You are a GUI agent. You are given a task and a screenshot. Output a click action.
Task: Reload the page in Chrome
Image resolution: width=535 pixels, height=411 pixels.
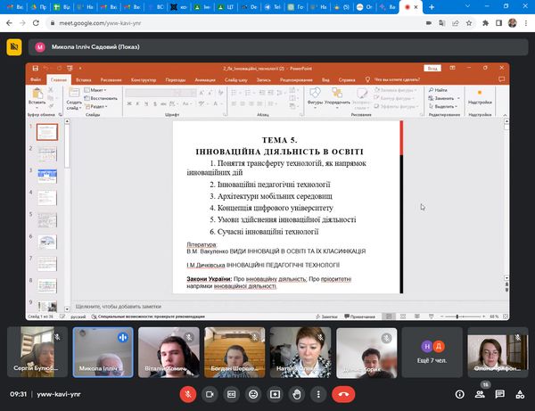coord(37,24)
